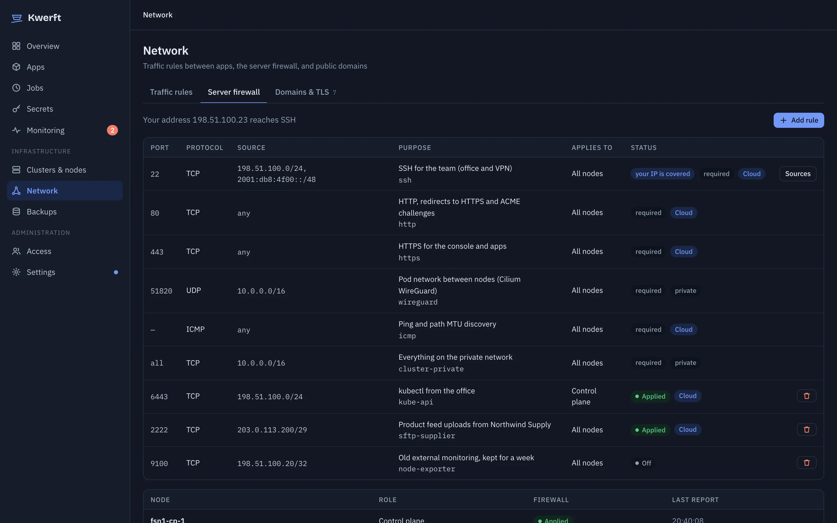Image resolution: width=837 pixels, height=523 pixels.
Task: Click the 'kubectl from the office' purpose text
Action: (x=437, y=391)
